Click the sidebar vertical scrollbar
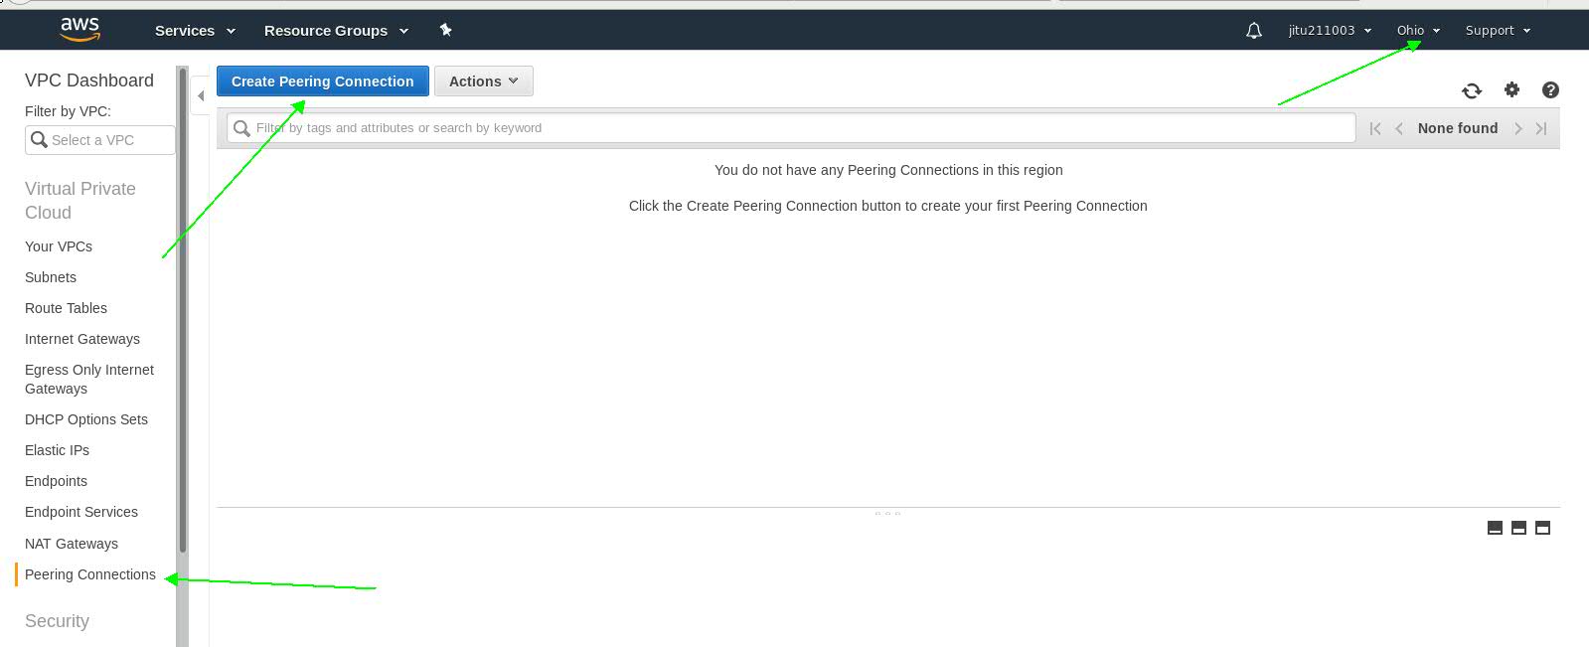 tap(183, 309)
